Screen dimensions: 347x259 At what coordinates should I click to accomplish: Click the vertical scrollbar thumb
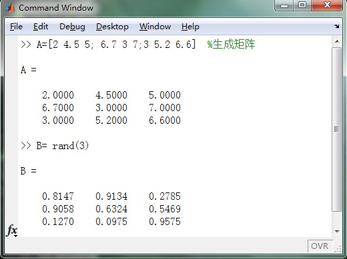pyautogui.click(x=337, y=129)
